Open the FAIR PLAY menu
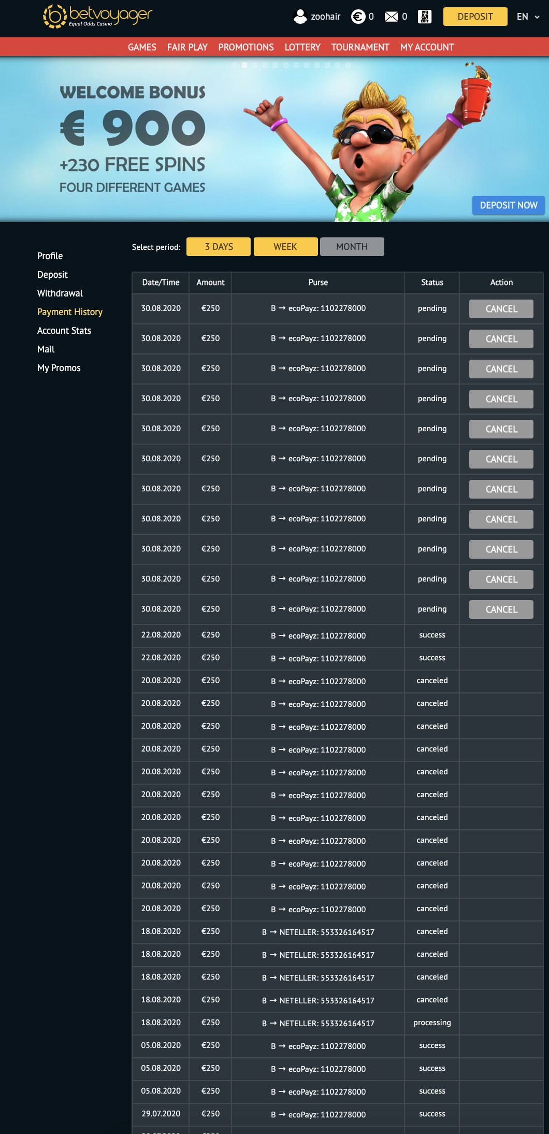Image resolution: width=549 pixels, height=1134 pixels. [187, 47]
